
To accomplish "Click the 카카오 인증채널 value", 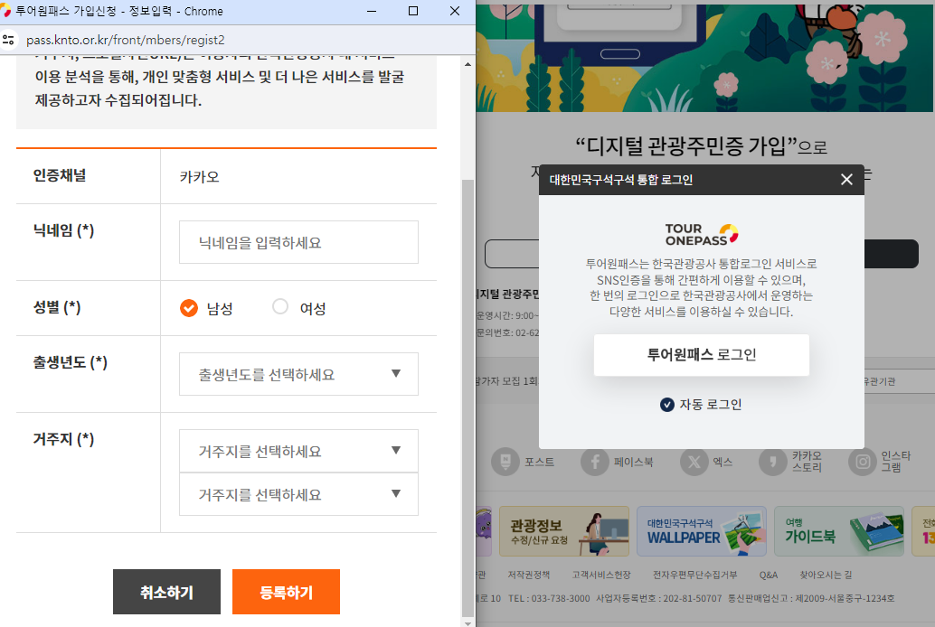I will pos(200,177).
